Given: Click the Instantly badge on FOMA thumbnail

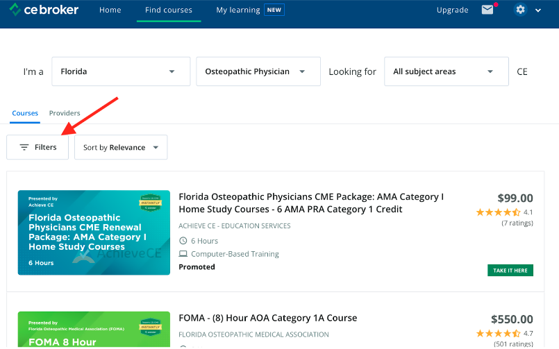Looking at the screenshot, I should (150, 327).
